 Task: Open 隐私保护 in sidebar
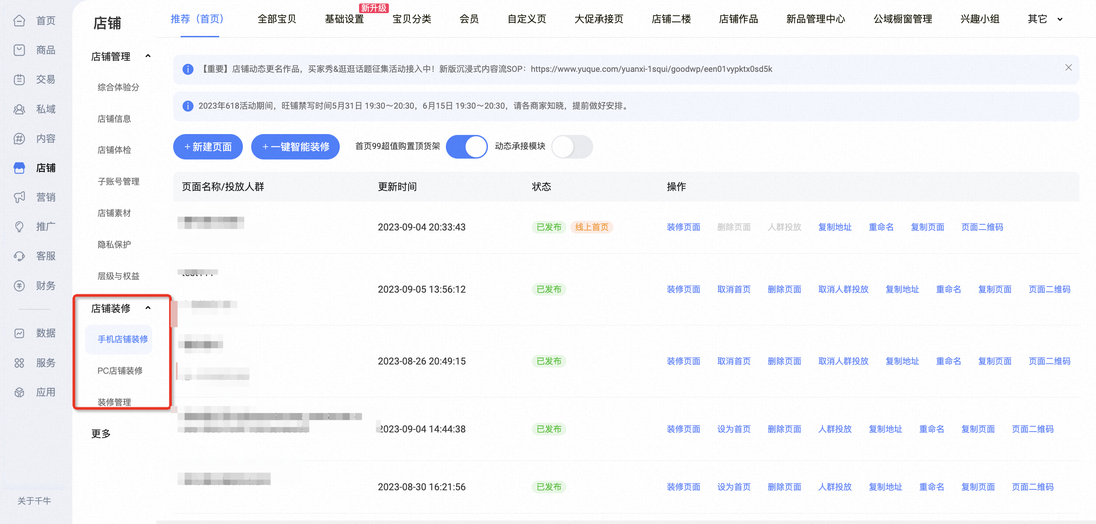tap(114, 244)
